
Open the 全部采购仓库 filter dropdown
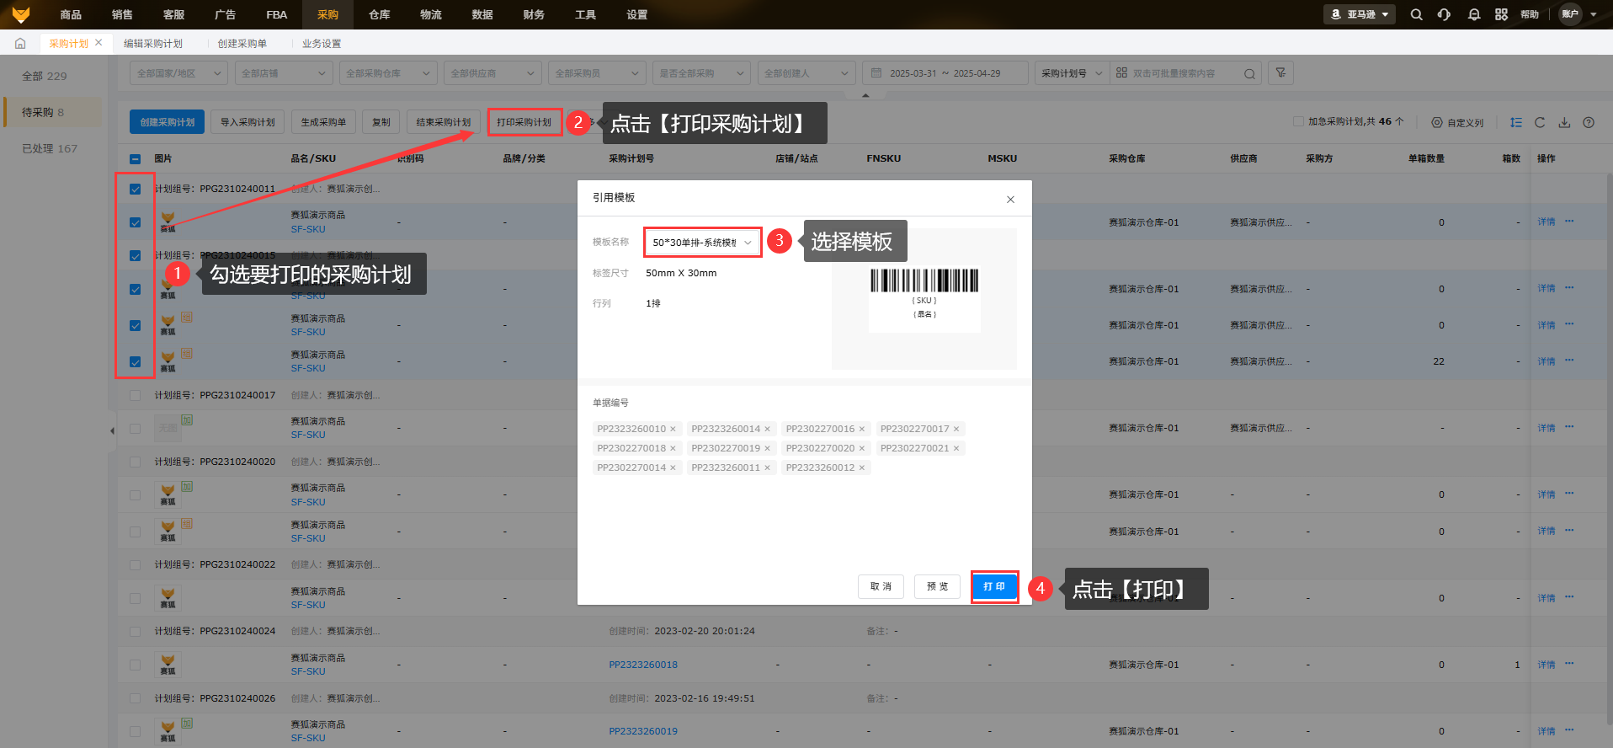point(388,73)
